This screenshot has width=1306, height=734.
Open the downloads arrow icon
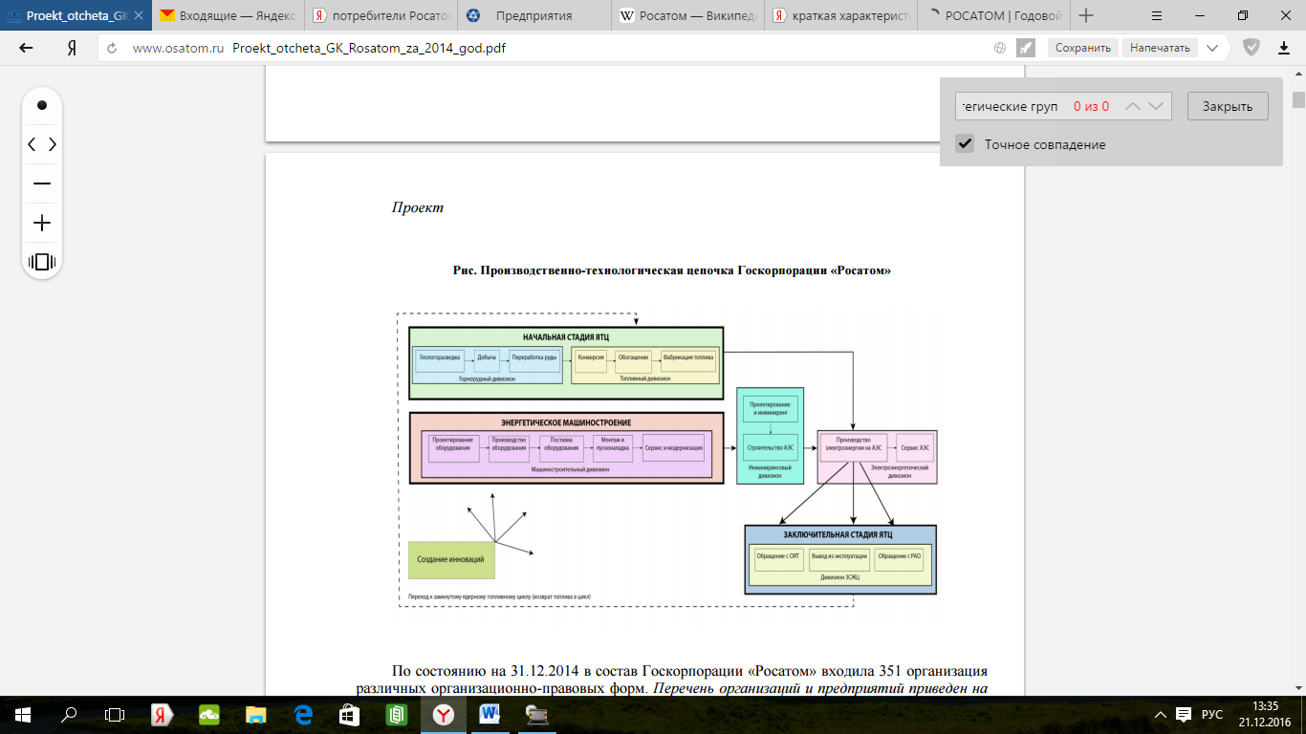click(1284, 48)
